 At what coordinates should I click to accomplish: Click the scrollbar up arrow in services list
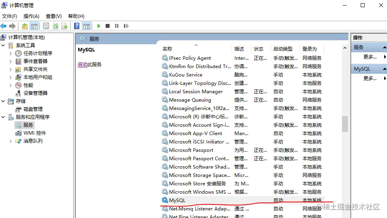(345, 48)
